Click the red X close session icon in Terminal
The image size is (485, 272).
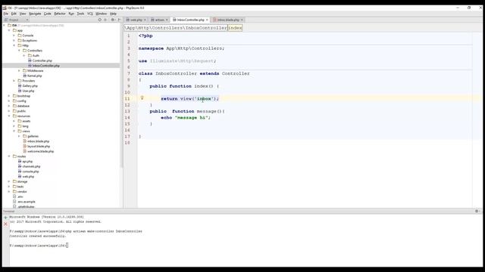5,224
